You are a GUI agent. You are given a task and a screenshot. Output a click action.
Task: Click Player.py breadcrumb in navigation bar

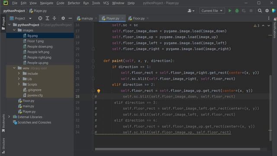(x=38, y=11)
